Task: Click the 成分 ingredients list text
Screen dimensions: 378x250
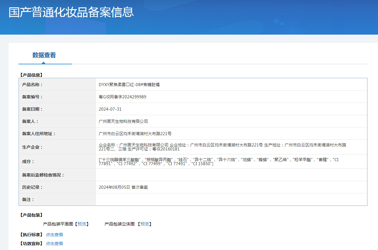Action: pos(219,162)
